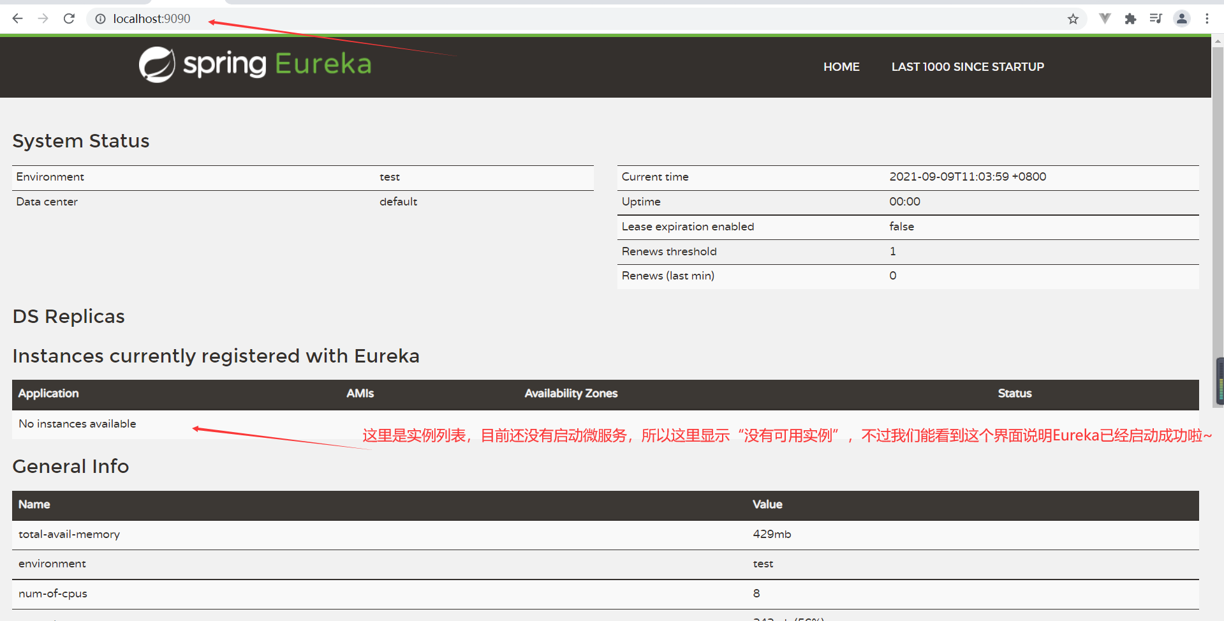Click the Spring Eureka logo

tap(255, 64)
